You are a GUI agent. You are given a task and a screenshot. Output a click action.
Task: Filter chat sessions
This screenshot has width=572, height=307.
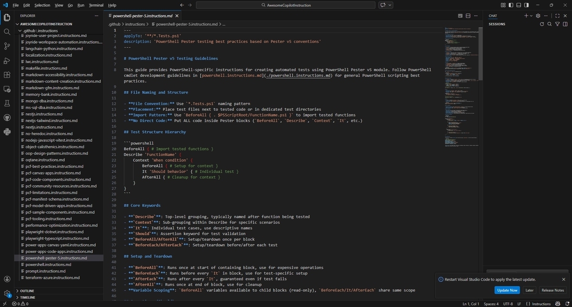pyautogui.click(x=558, y=24)
